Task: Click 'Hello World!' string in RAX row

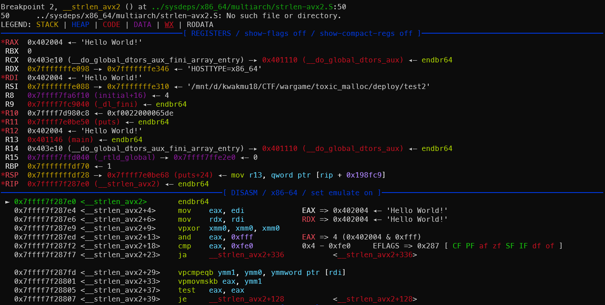Action: pos(111,42)
